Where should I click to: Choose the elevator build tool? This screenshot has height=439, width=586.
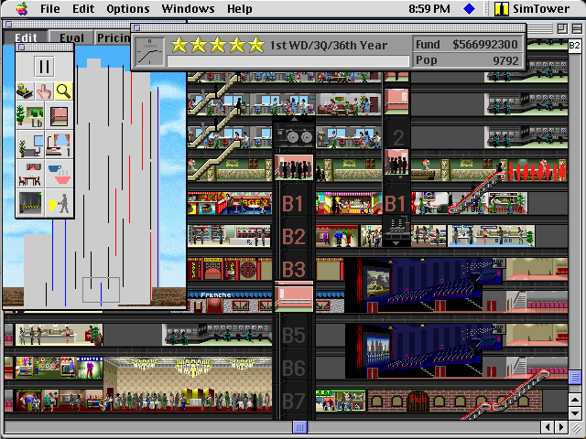click(59, 116)
